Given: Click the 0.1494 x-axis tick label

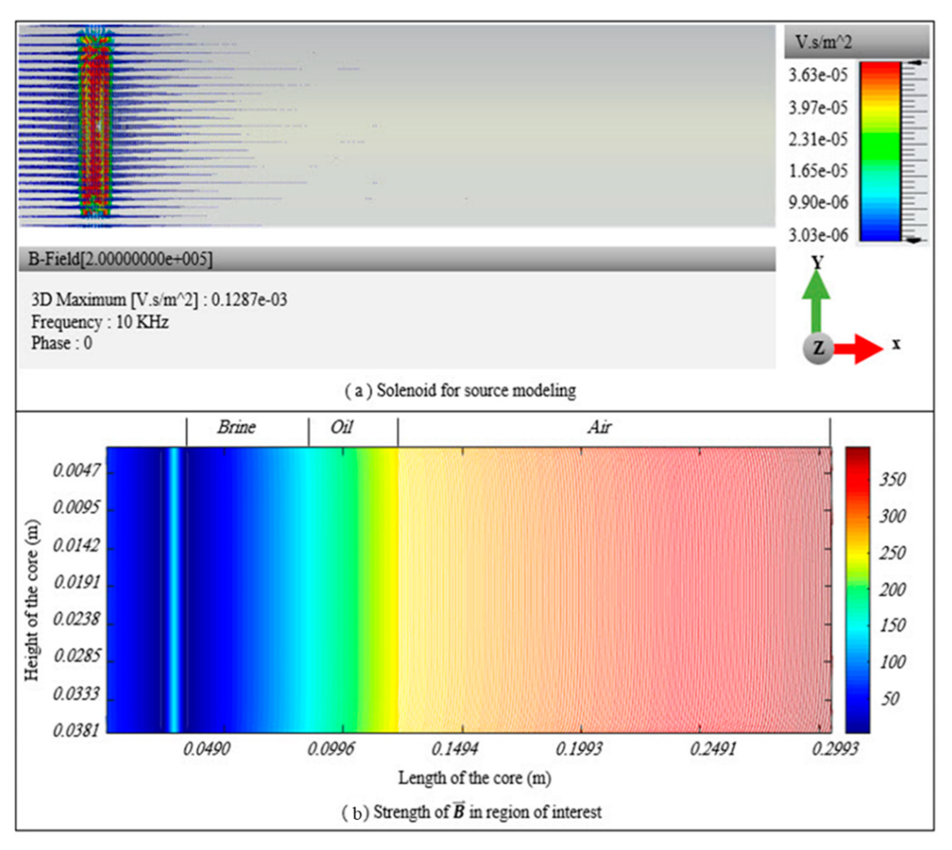Looking at the screenshot, I should (455, 749).
